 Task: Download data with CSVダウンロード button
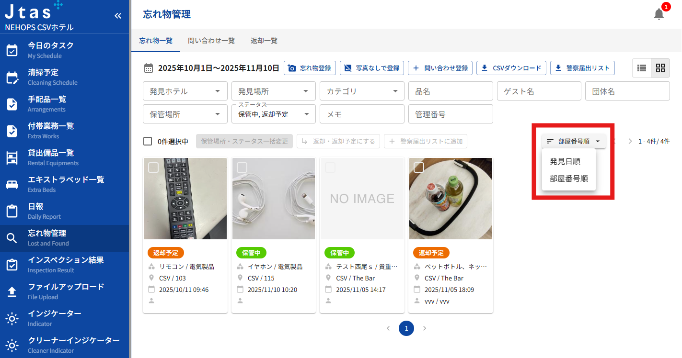pyautogui.click(x=511, y=68)
